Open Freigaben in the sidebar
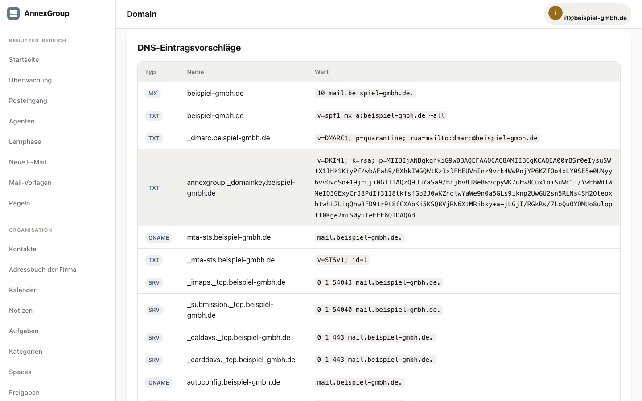Screen dimensions: 642x401 25,393
